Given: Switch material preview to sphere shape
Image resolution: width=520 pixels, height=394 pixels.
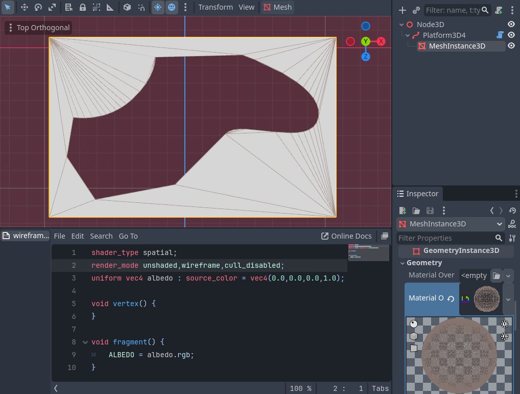Looking at the screenshot, I should coord(414,324).
